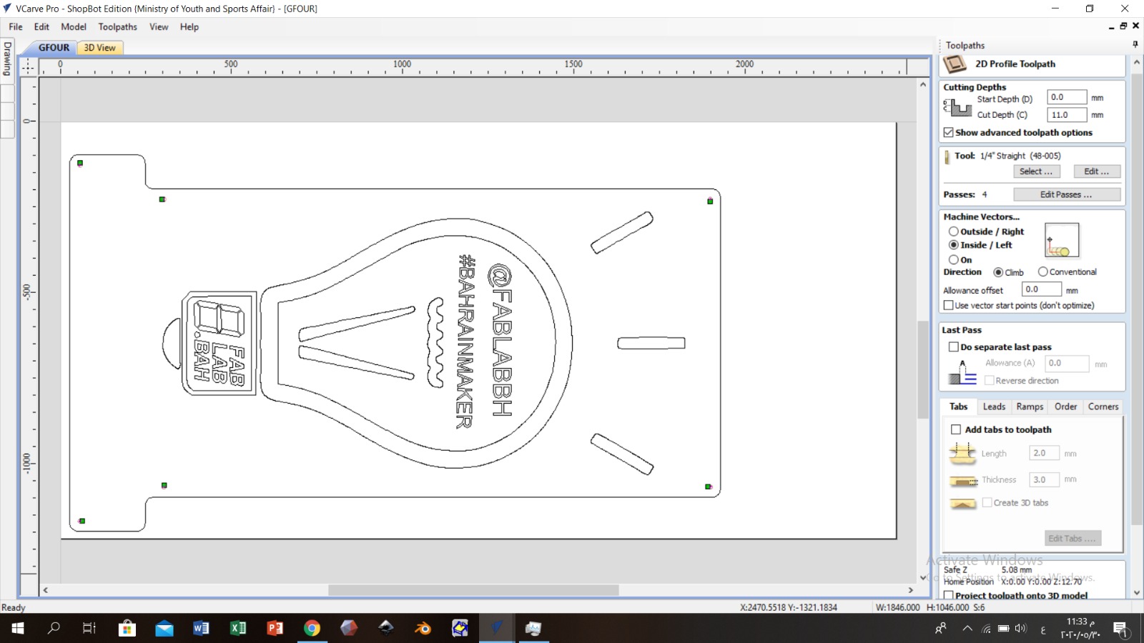Select Outside / Right machine vectors option
The image size is (1144, 643).
954,231
